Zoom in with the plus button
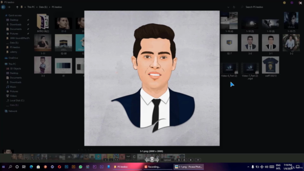 coord(105,160)
